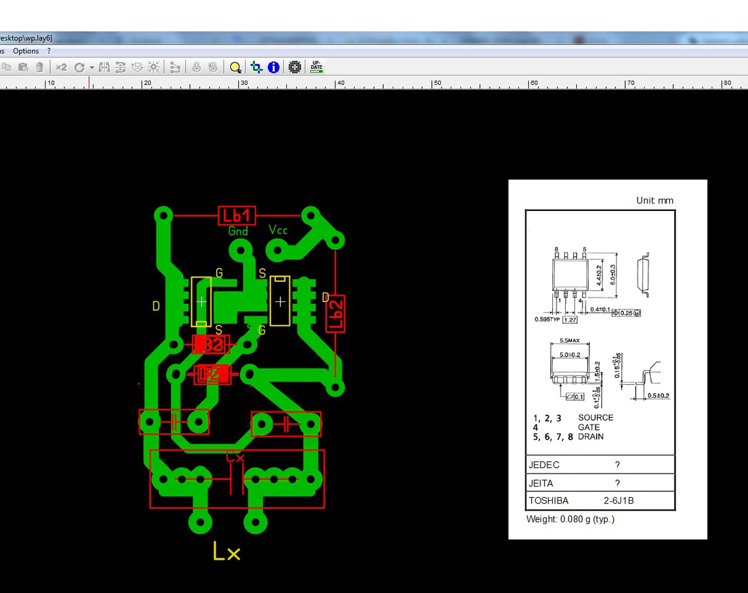Click the green-blue crop frame toolbar icon
The image size is (748, 593).
pyautogui.click(x=257, y=67)
